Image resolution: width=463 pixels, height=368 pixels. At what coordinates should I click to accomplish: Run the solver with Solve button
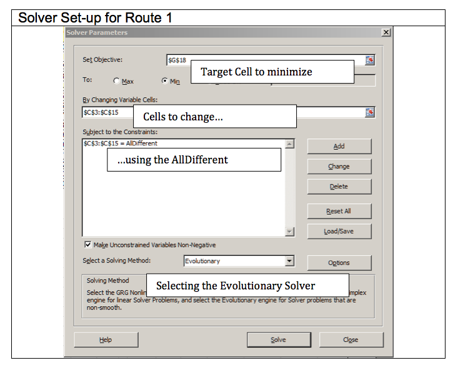[x=278, y=339]
